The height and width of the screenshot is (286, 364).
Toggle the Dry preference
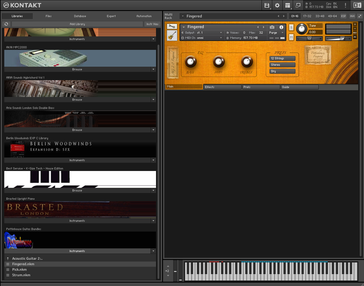pos(282,71)
